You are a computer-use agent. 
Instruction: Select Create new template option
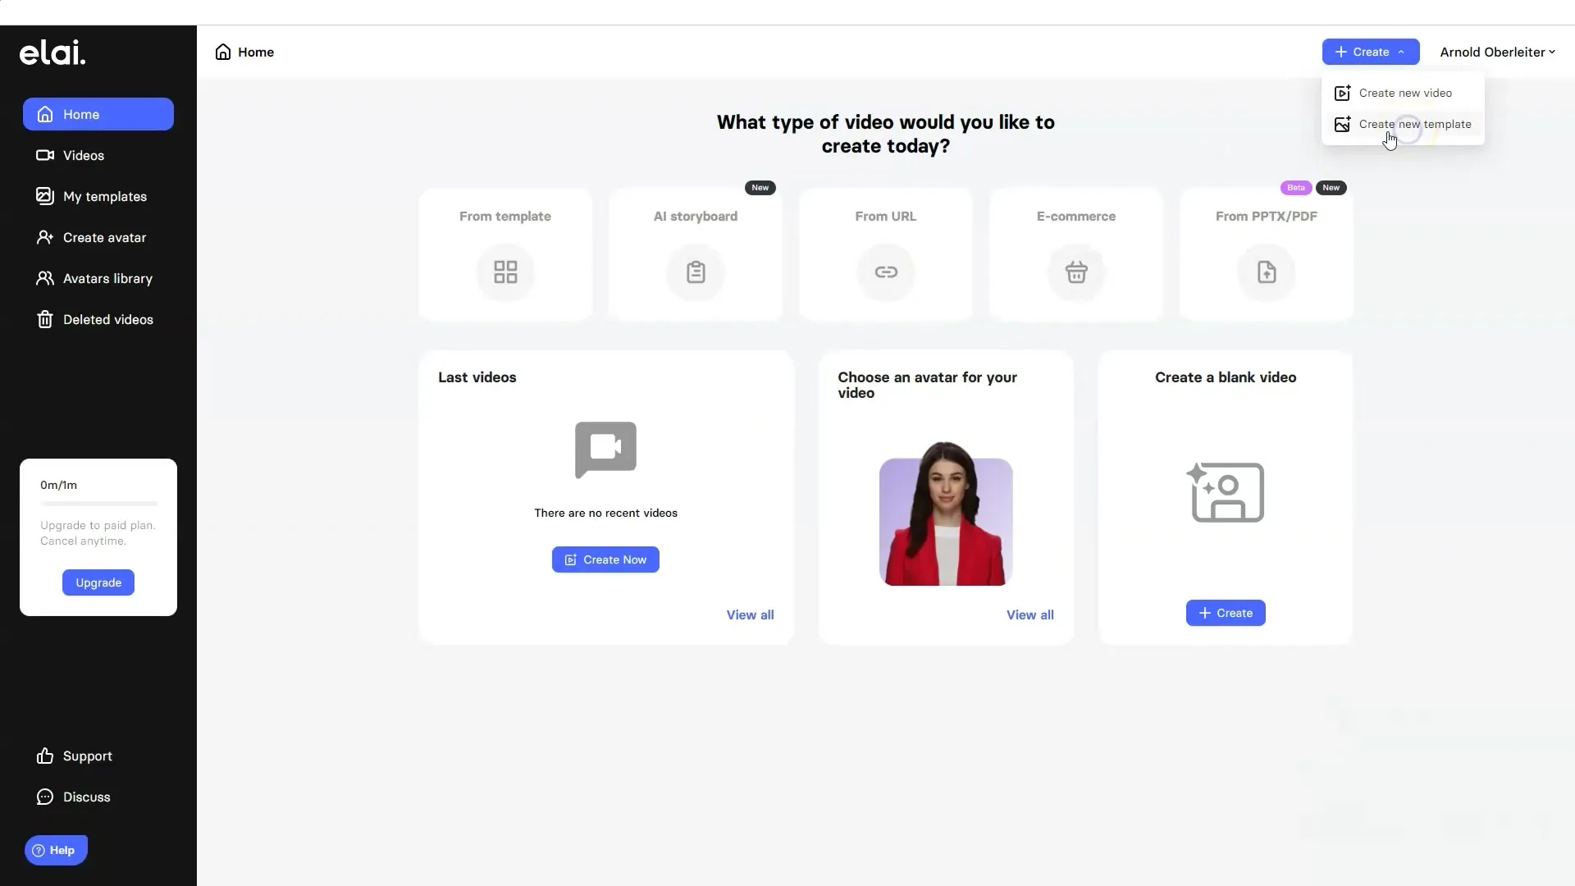pyautogui.click(x=1415, y=123)
